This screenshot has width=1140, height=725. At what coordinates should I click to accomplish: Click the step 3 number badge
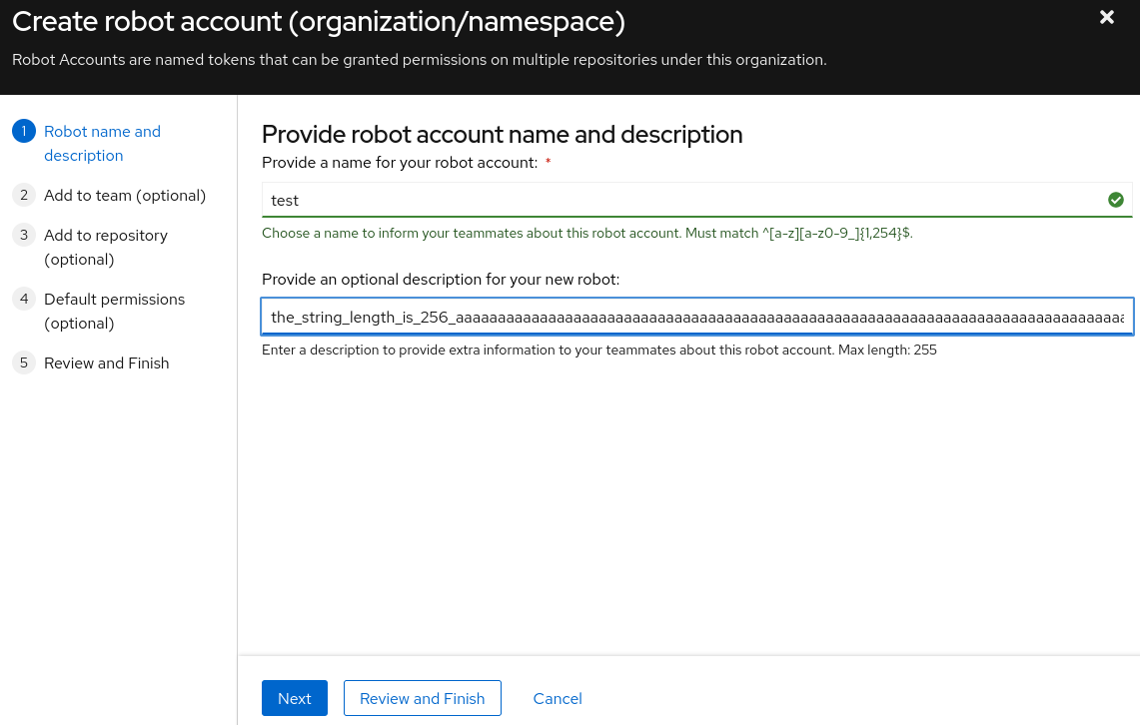coord(24,236)
